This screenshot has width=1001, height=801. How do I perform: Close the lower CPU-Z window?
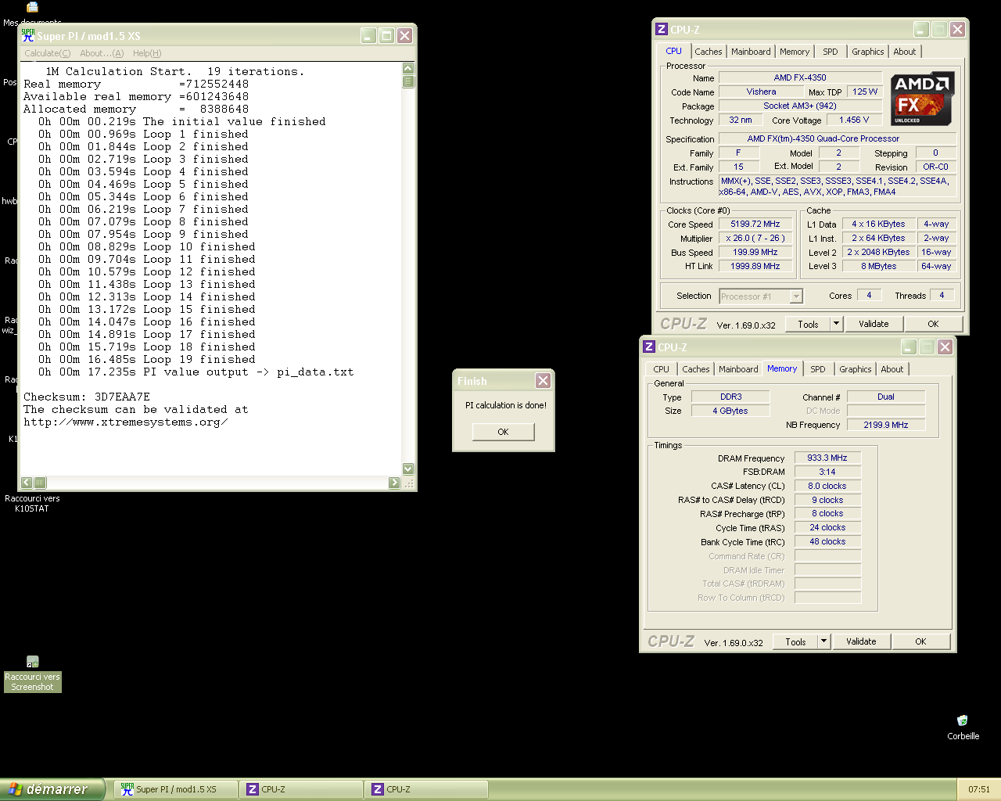coord(945,347)
